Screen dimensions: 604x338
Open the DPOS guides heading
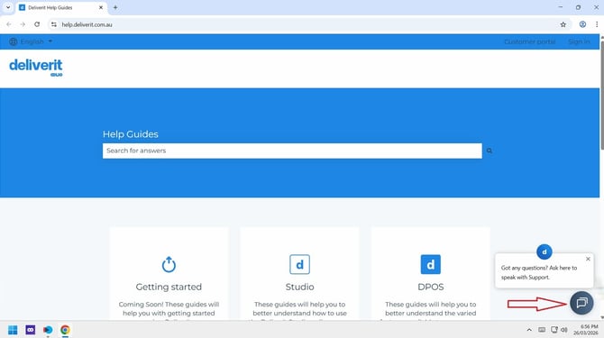(431, 287)
